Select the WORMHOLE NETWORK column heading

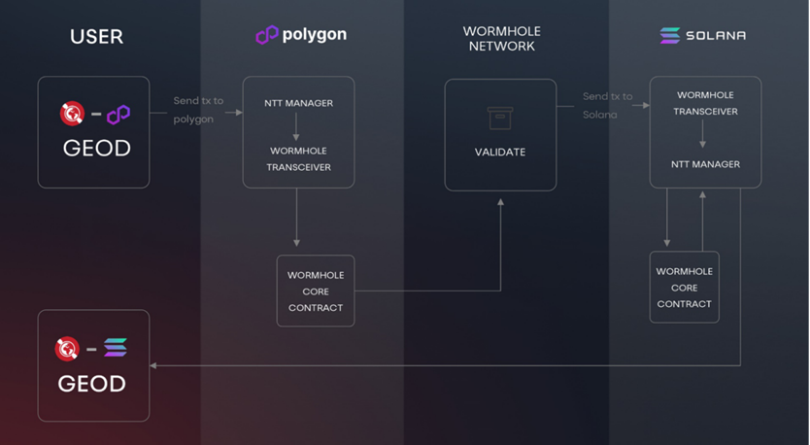499,39
